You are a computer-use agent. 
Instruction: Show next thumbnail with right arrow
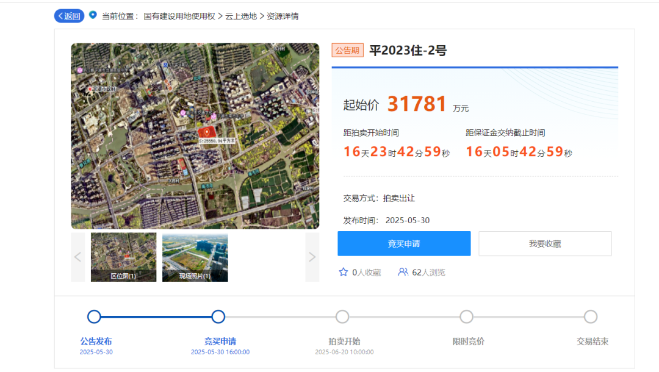click(x=312, y=257)
